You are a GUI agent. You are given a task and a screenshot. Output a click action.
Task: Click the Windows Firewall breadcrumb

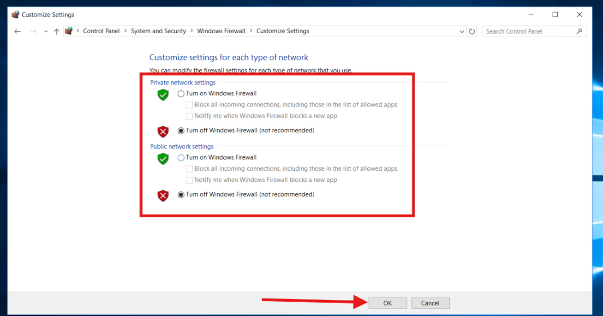(x=221, y=31)
